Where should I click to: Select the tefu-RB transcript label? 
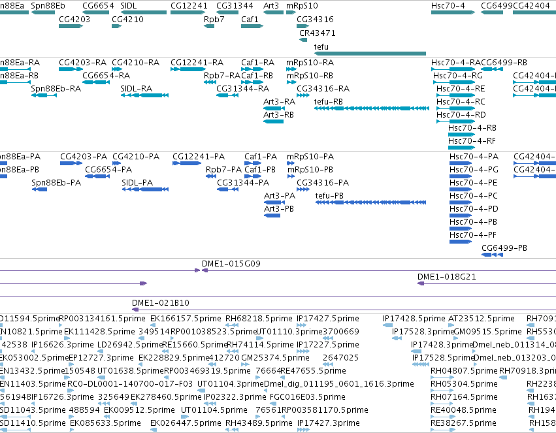click(x=329, y=102)
